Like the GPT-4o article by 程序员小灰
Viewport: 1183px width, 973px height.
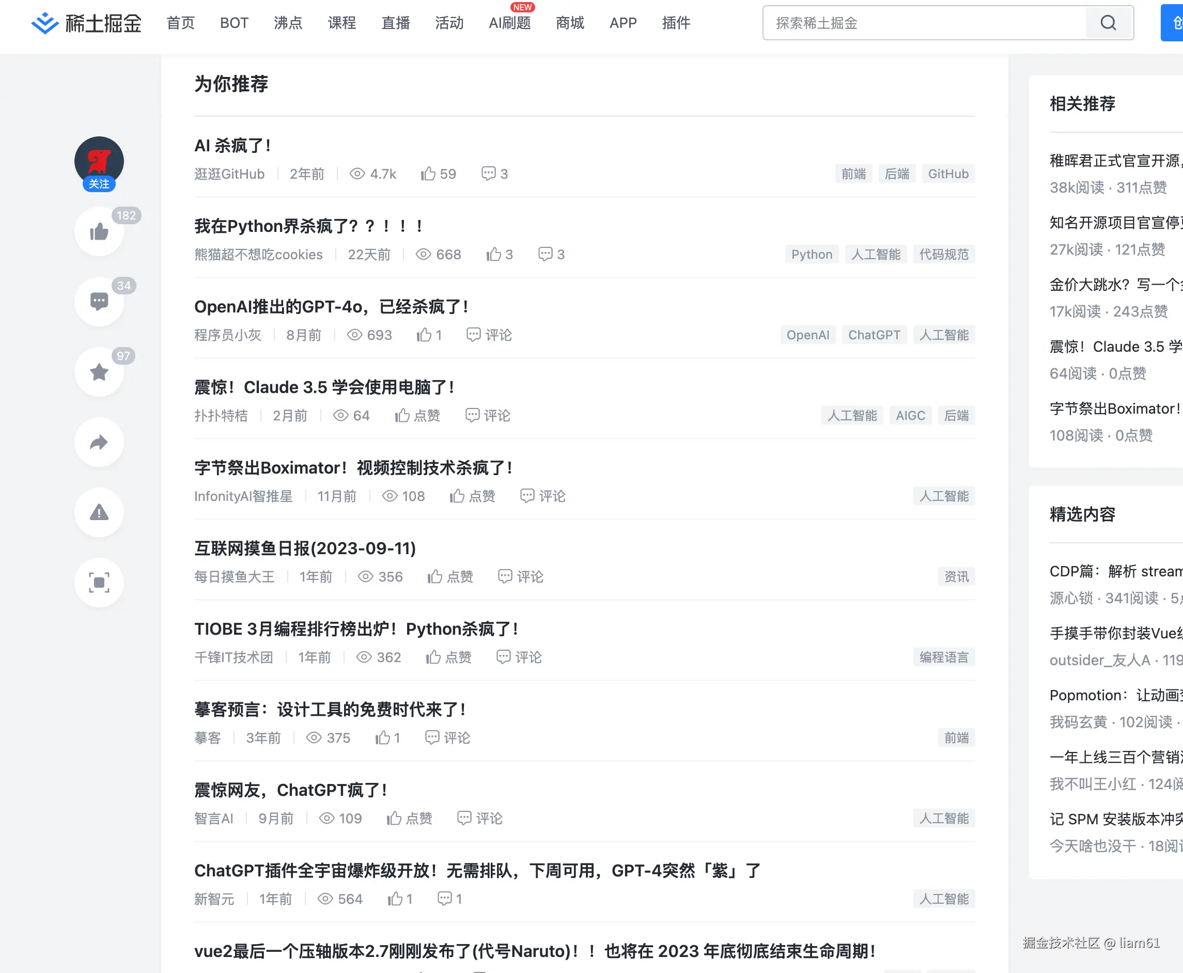coord(425,335)
